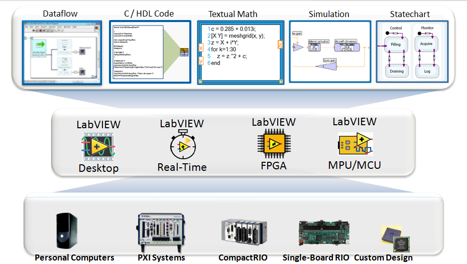The height and width of the screenshot is (264, 467).
Task: Click the Acquire state in Statechart
Action: 426,44
